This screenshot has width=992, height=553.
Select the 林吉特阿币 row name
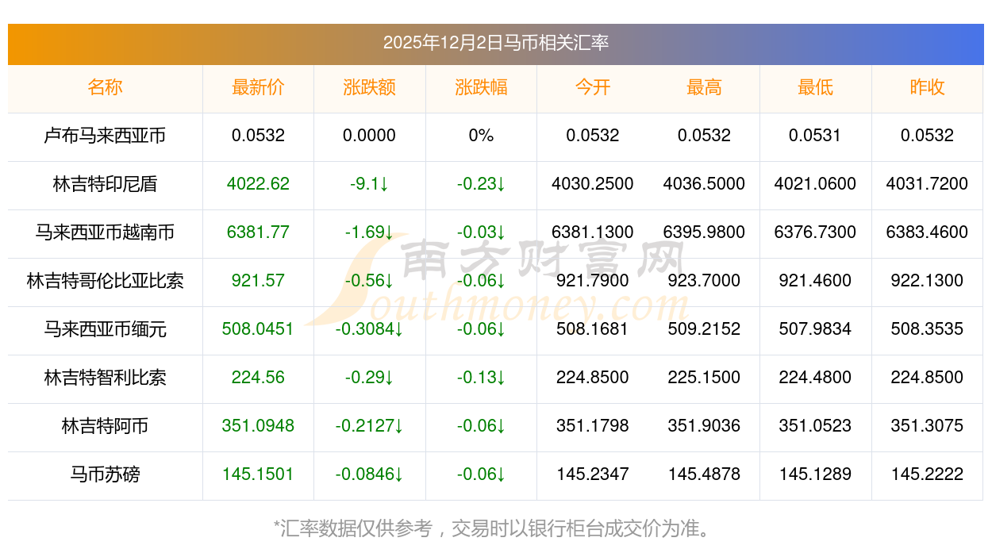coord(106,426)
